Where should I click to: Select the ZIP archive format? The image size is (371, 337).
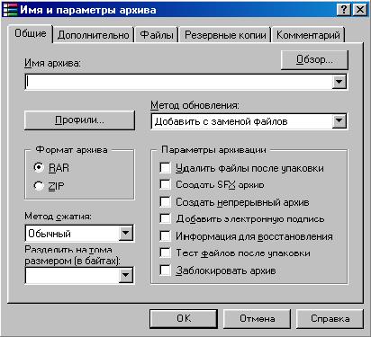coord(39,186)
